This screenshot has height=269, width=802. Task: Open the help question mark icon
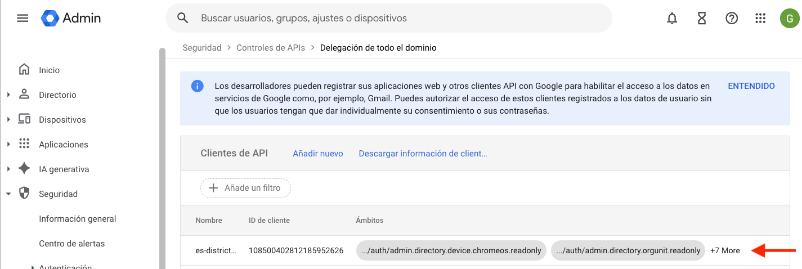click(732, 18)
